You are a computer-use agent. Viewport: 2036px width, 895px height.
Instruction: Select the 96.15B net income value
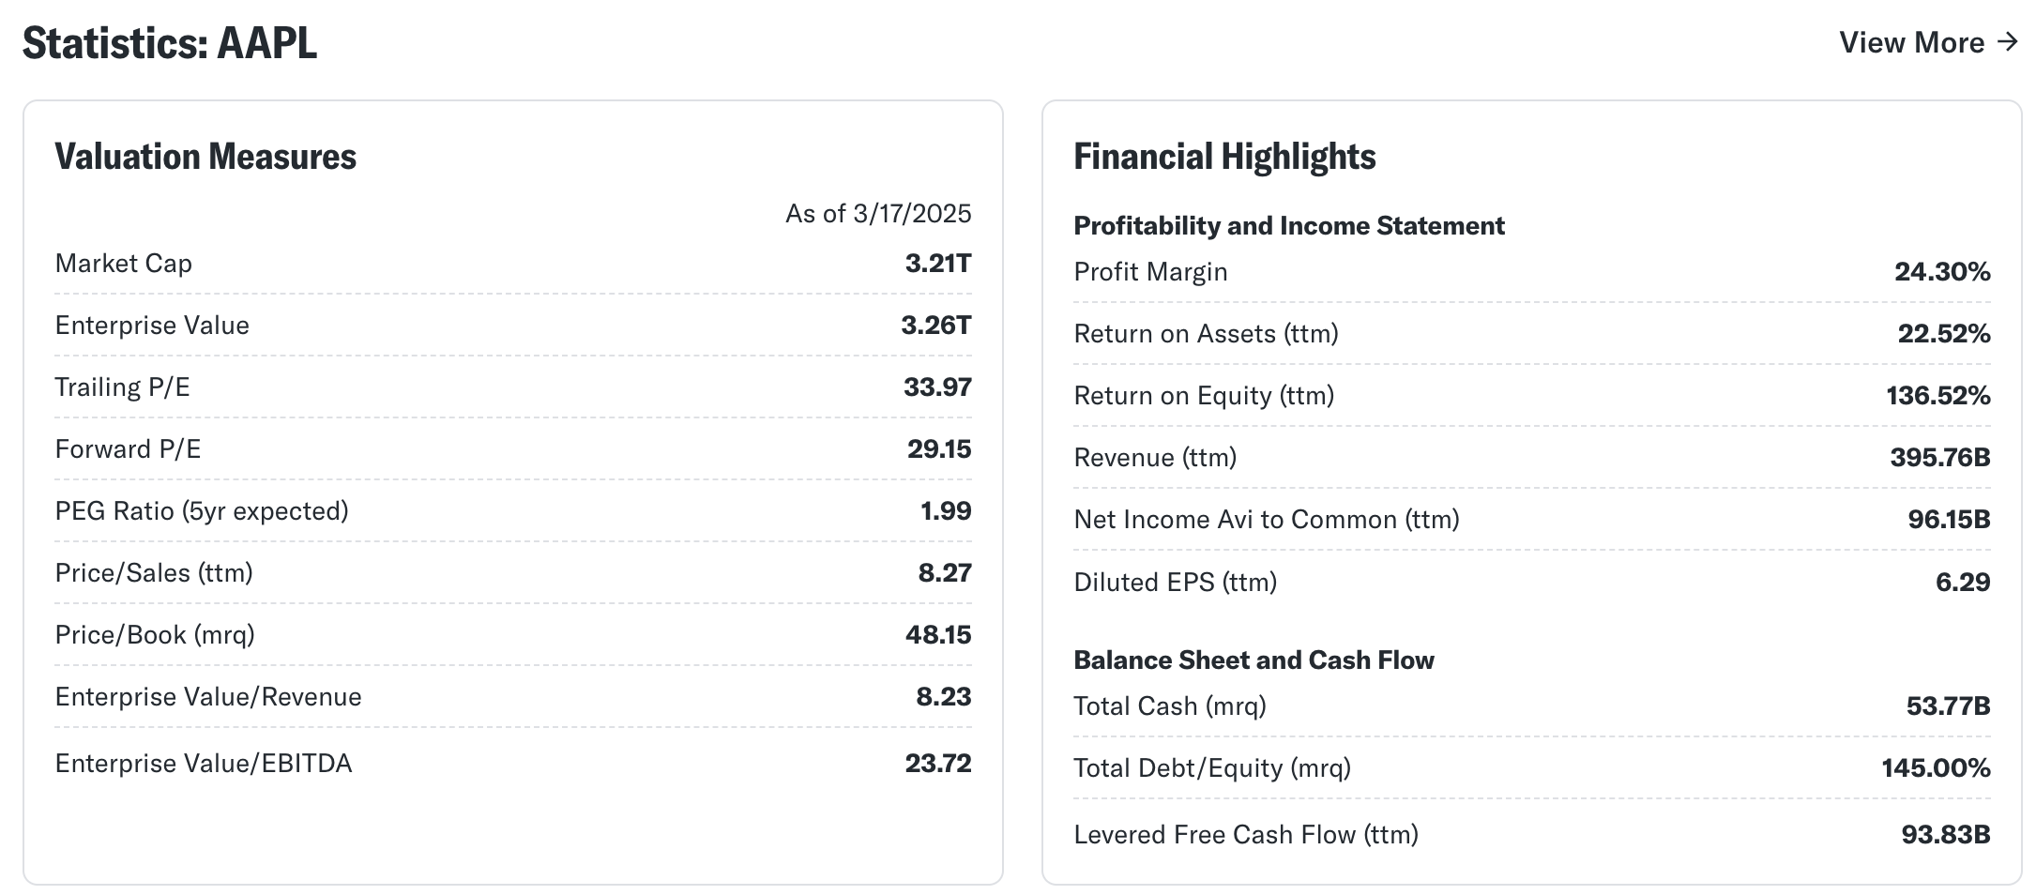click(x=1949, y=520)
